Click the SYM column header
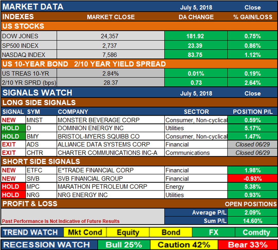278x250 pixels. [33, 112]
